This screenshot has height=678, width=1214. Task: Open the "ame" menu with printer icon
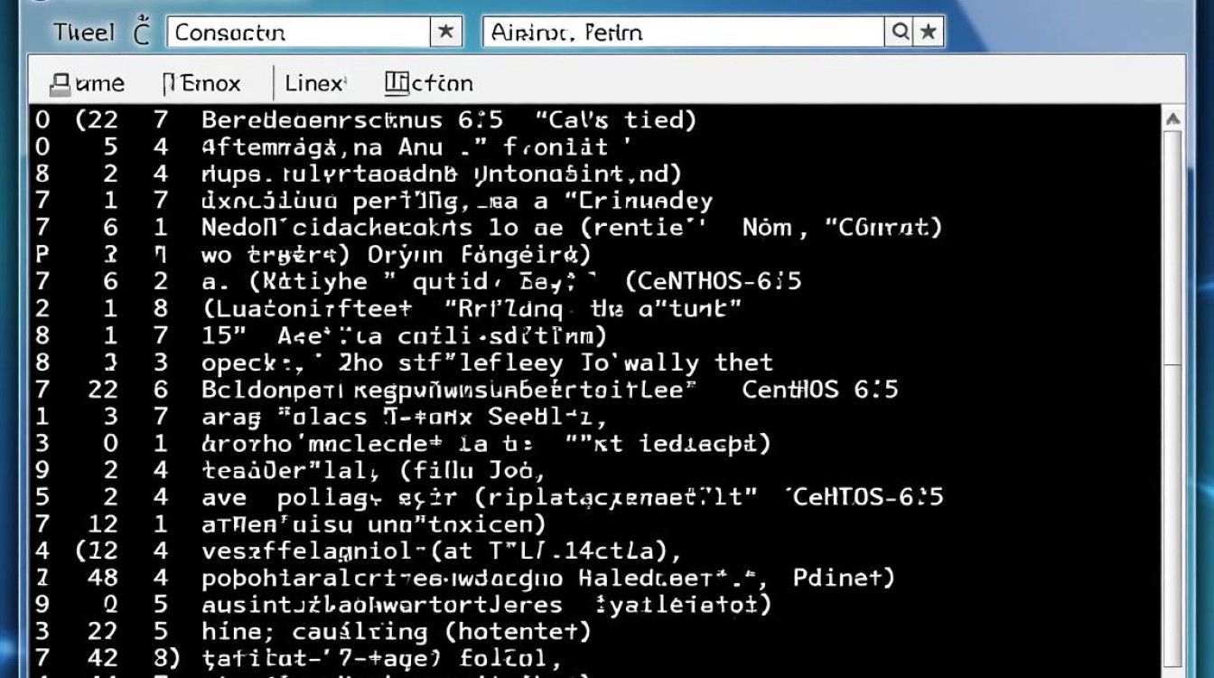click(87, 84)
